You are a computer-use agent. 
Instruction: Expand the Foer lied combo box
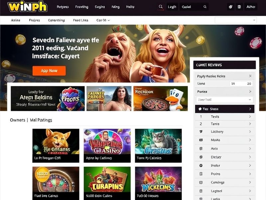tap(225, 100)
